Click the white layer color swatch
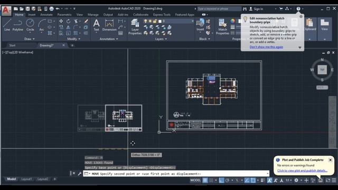338x190 pixels. (x=160, y=21)
